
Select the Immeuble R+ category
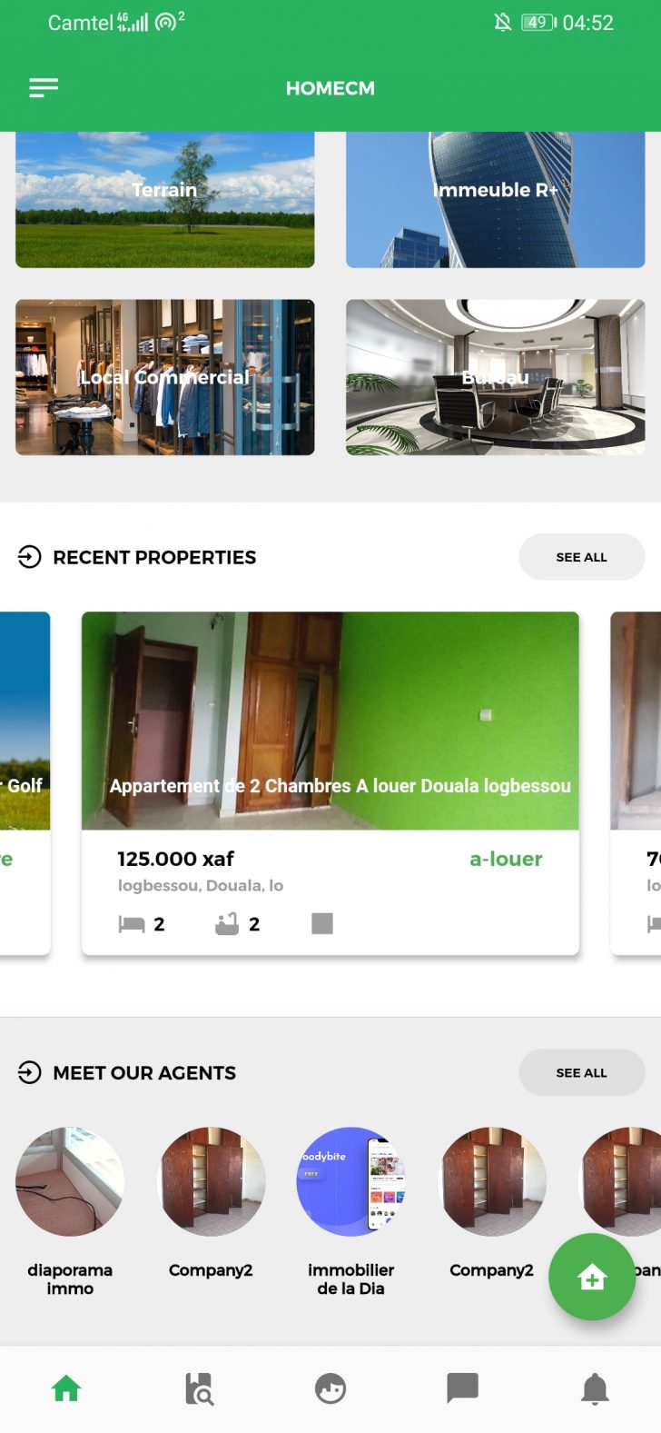pyautogui.click(x=496, y=199)
